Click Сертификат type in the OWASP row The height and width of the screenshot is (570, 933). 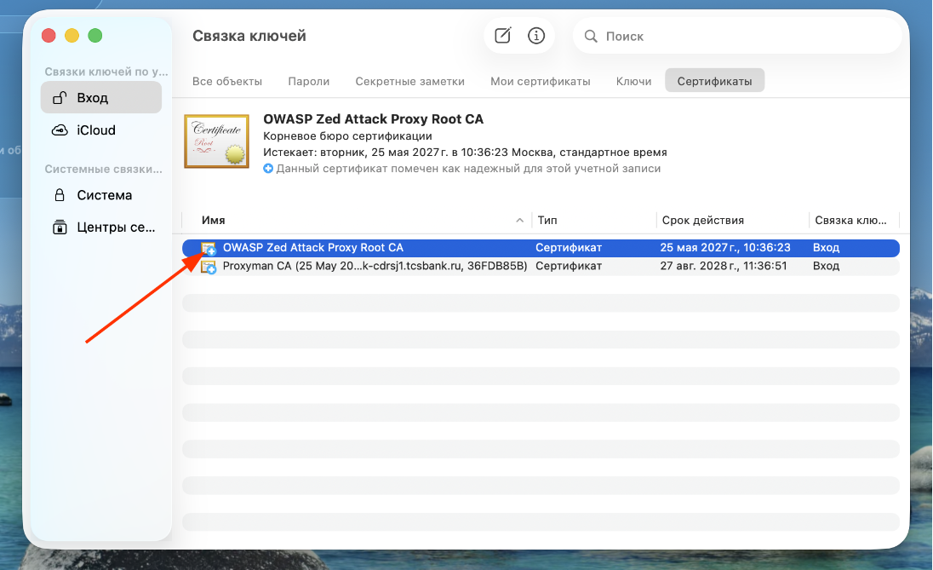point(569,247)
